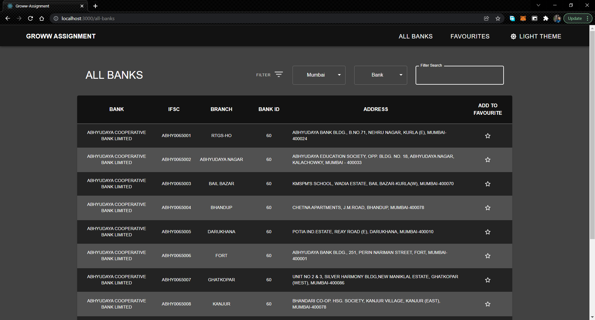Click the Update browser button
Image resolution: width=595 pixels, height=320 pixels.
[574, 18]
